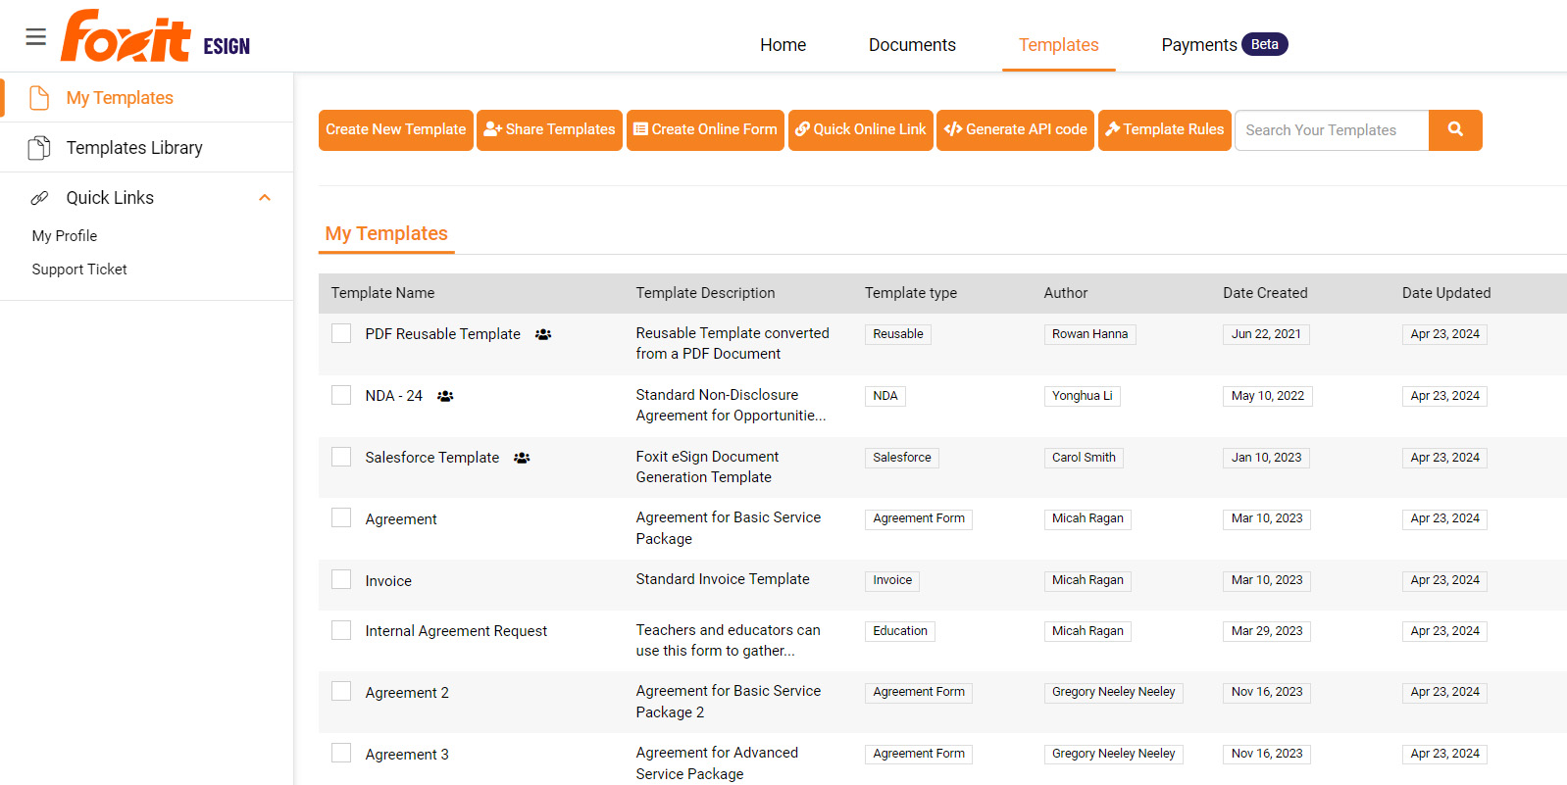Open the NDA - 24 template name
The width and height of the screenshot is (1567, 785).
tap(394, 396)
